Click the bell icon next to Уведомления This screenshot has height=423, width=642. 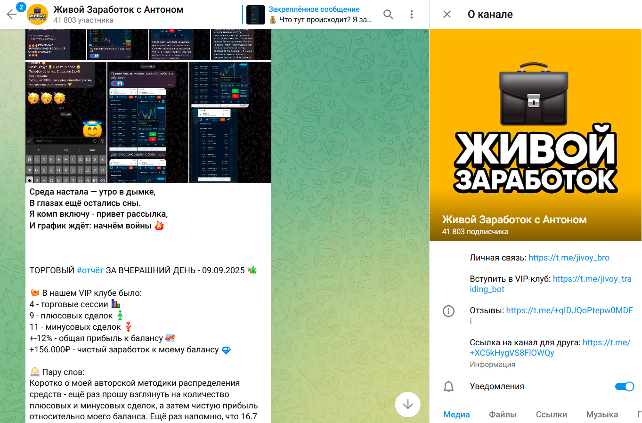(449, 387)
